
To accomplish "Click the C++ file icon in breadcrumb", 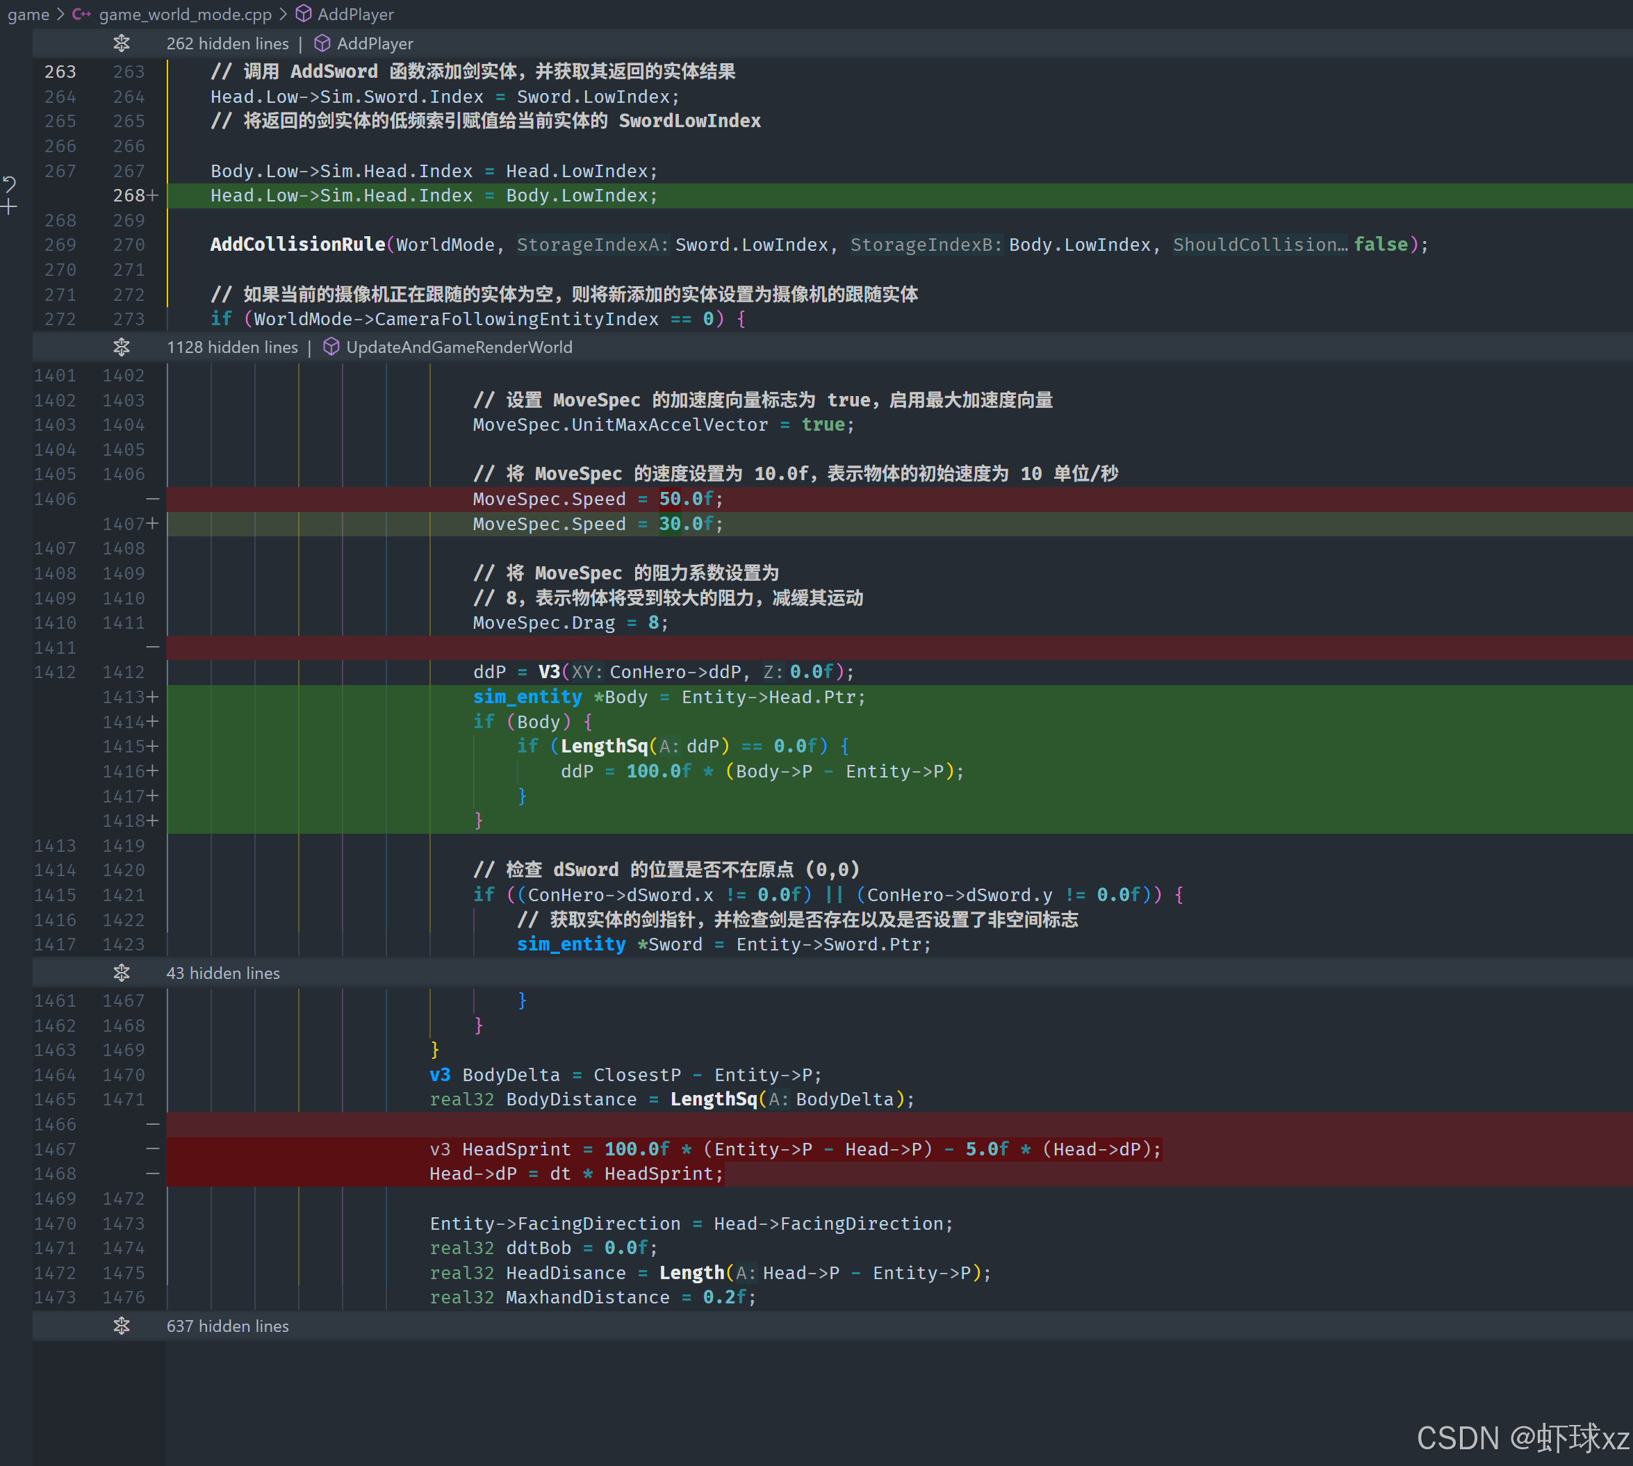I will (81, 15).
